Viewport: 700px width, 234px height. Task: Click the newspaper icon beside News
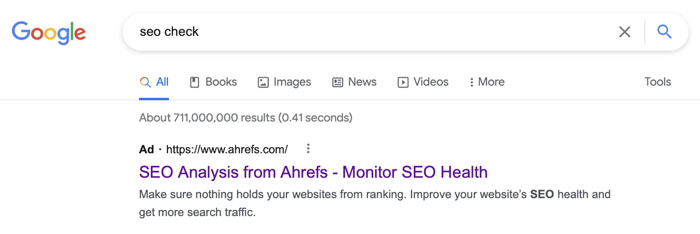pos(338,82)
